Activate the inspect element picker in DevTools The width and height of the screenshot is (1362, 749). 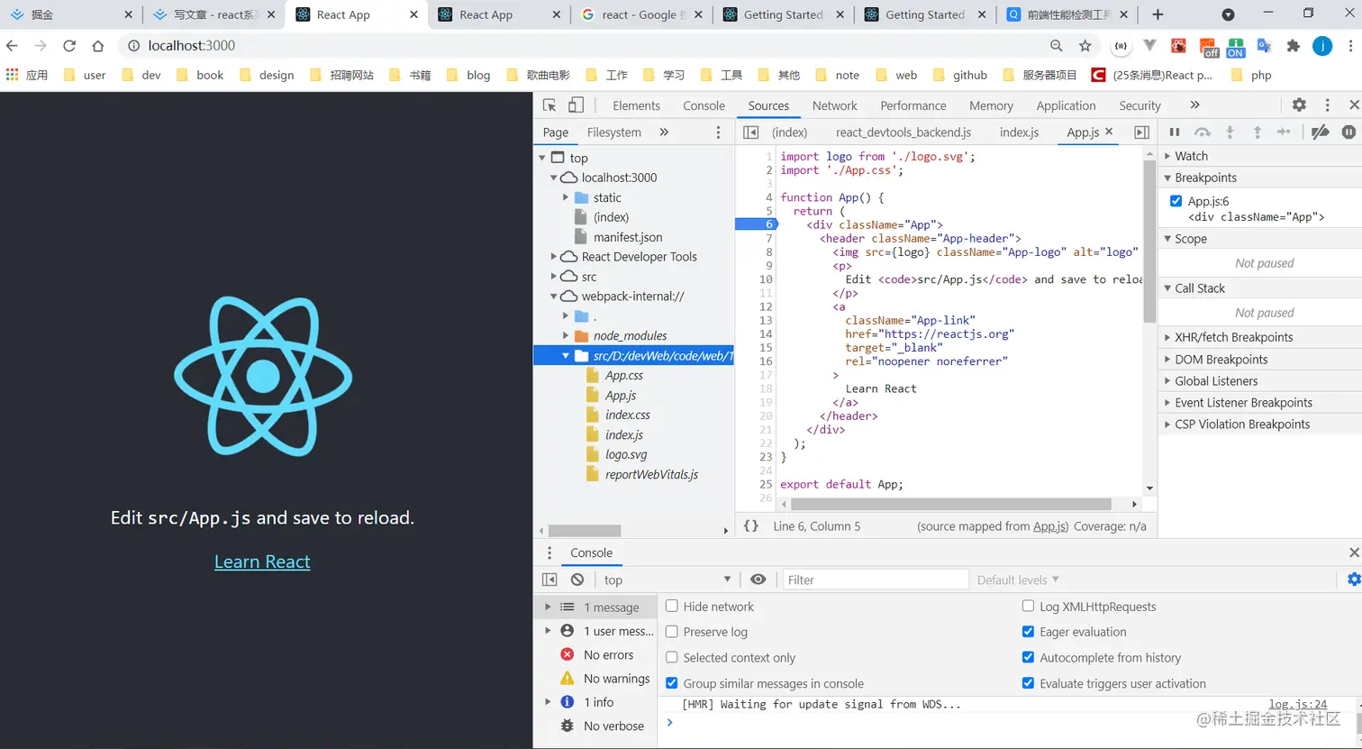pyautogui.click(x=549, y=105)
